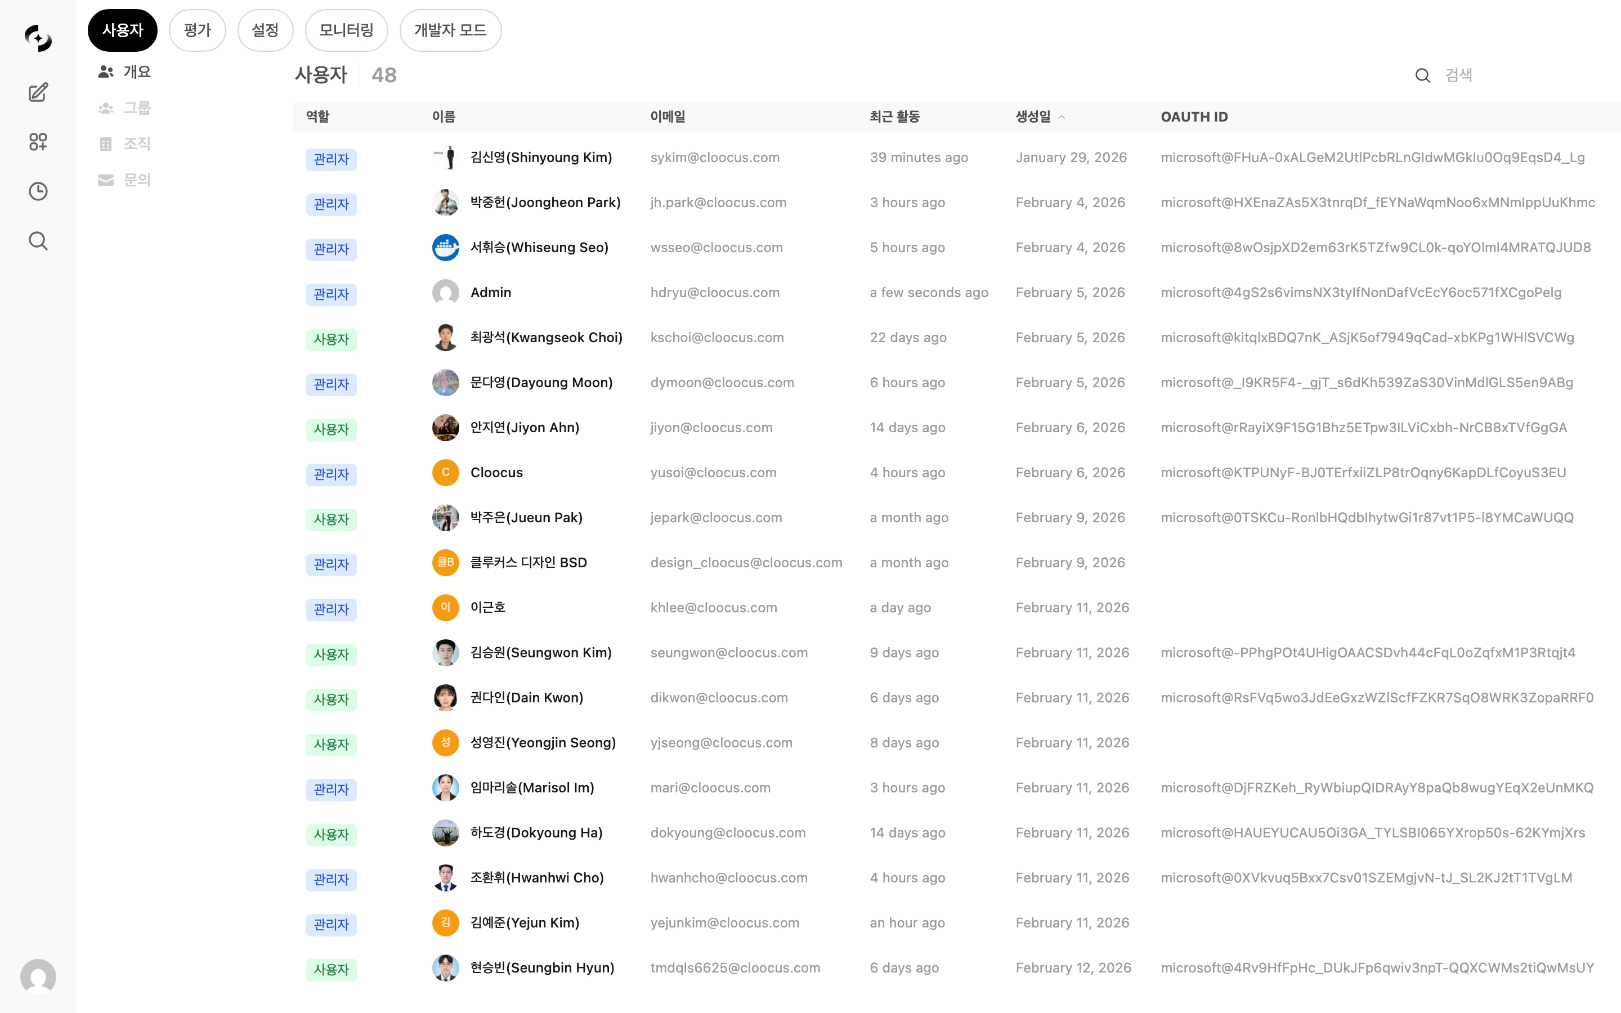Screen dimensions: 1621x1013
Task: Switch to the 평가 tab
Action: pyautogui.click(x=197, y=30)
